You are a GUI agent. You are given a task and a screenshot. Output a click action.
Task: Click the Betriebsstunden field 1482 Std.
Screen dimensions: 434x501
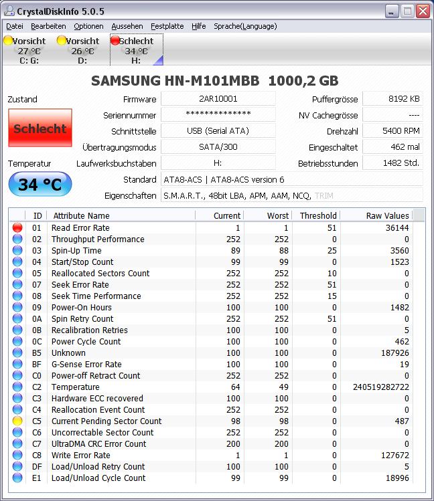point(392,163)
